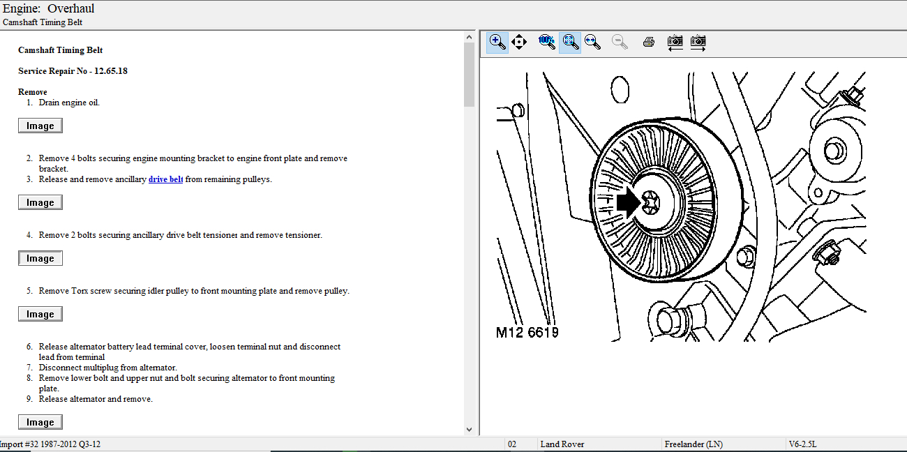This screenshot has width=907, height=452.
Task: Print the diagram using printer icon
Action: click(648, 42)
